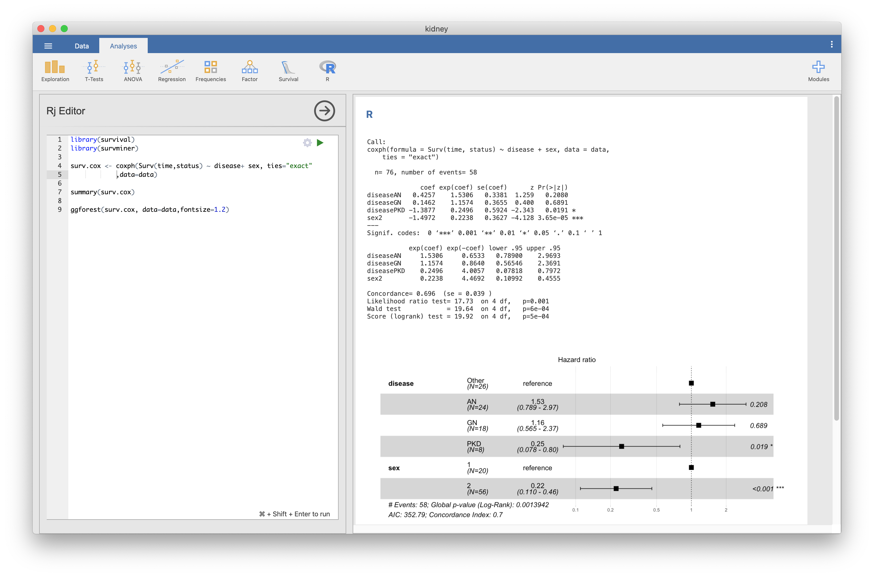Switch to the Data tab
The height and width of the screenshot is (577, 874).
(82, 46)
